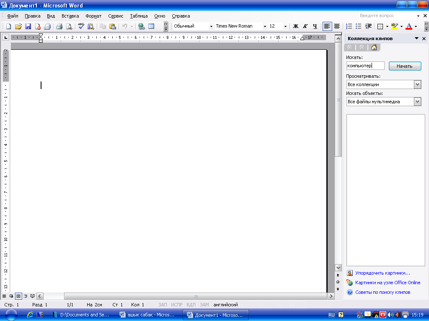Screen dimensions: 429x321
Task: Apply the red font color
Action: [x=409, y=26]
